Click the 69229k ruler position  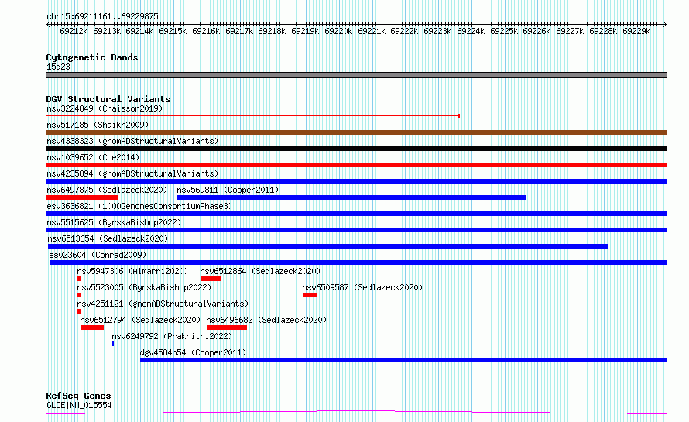(636, 31)
